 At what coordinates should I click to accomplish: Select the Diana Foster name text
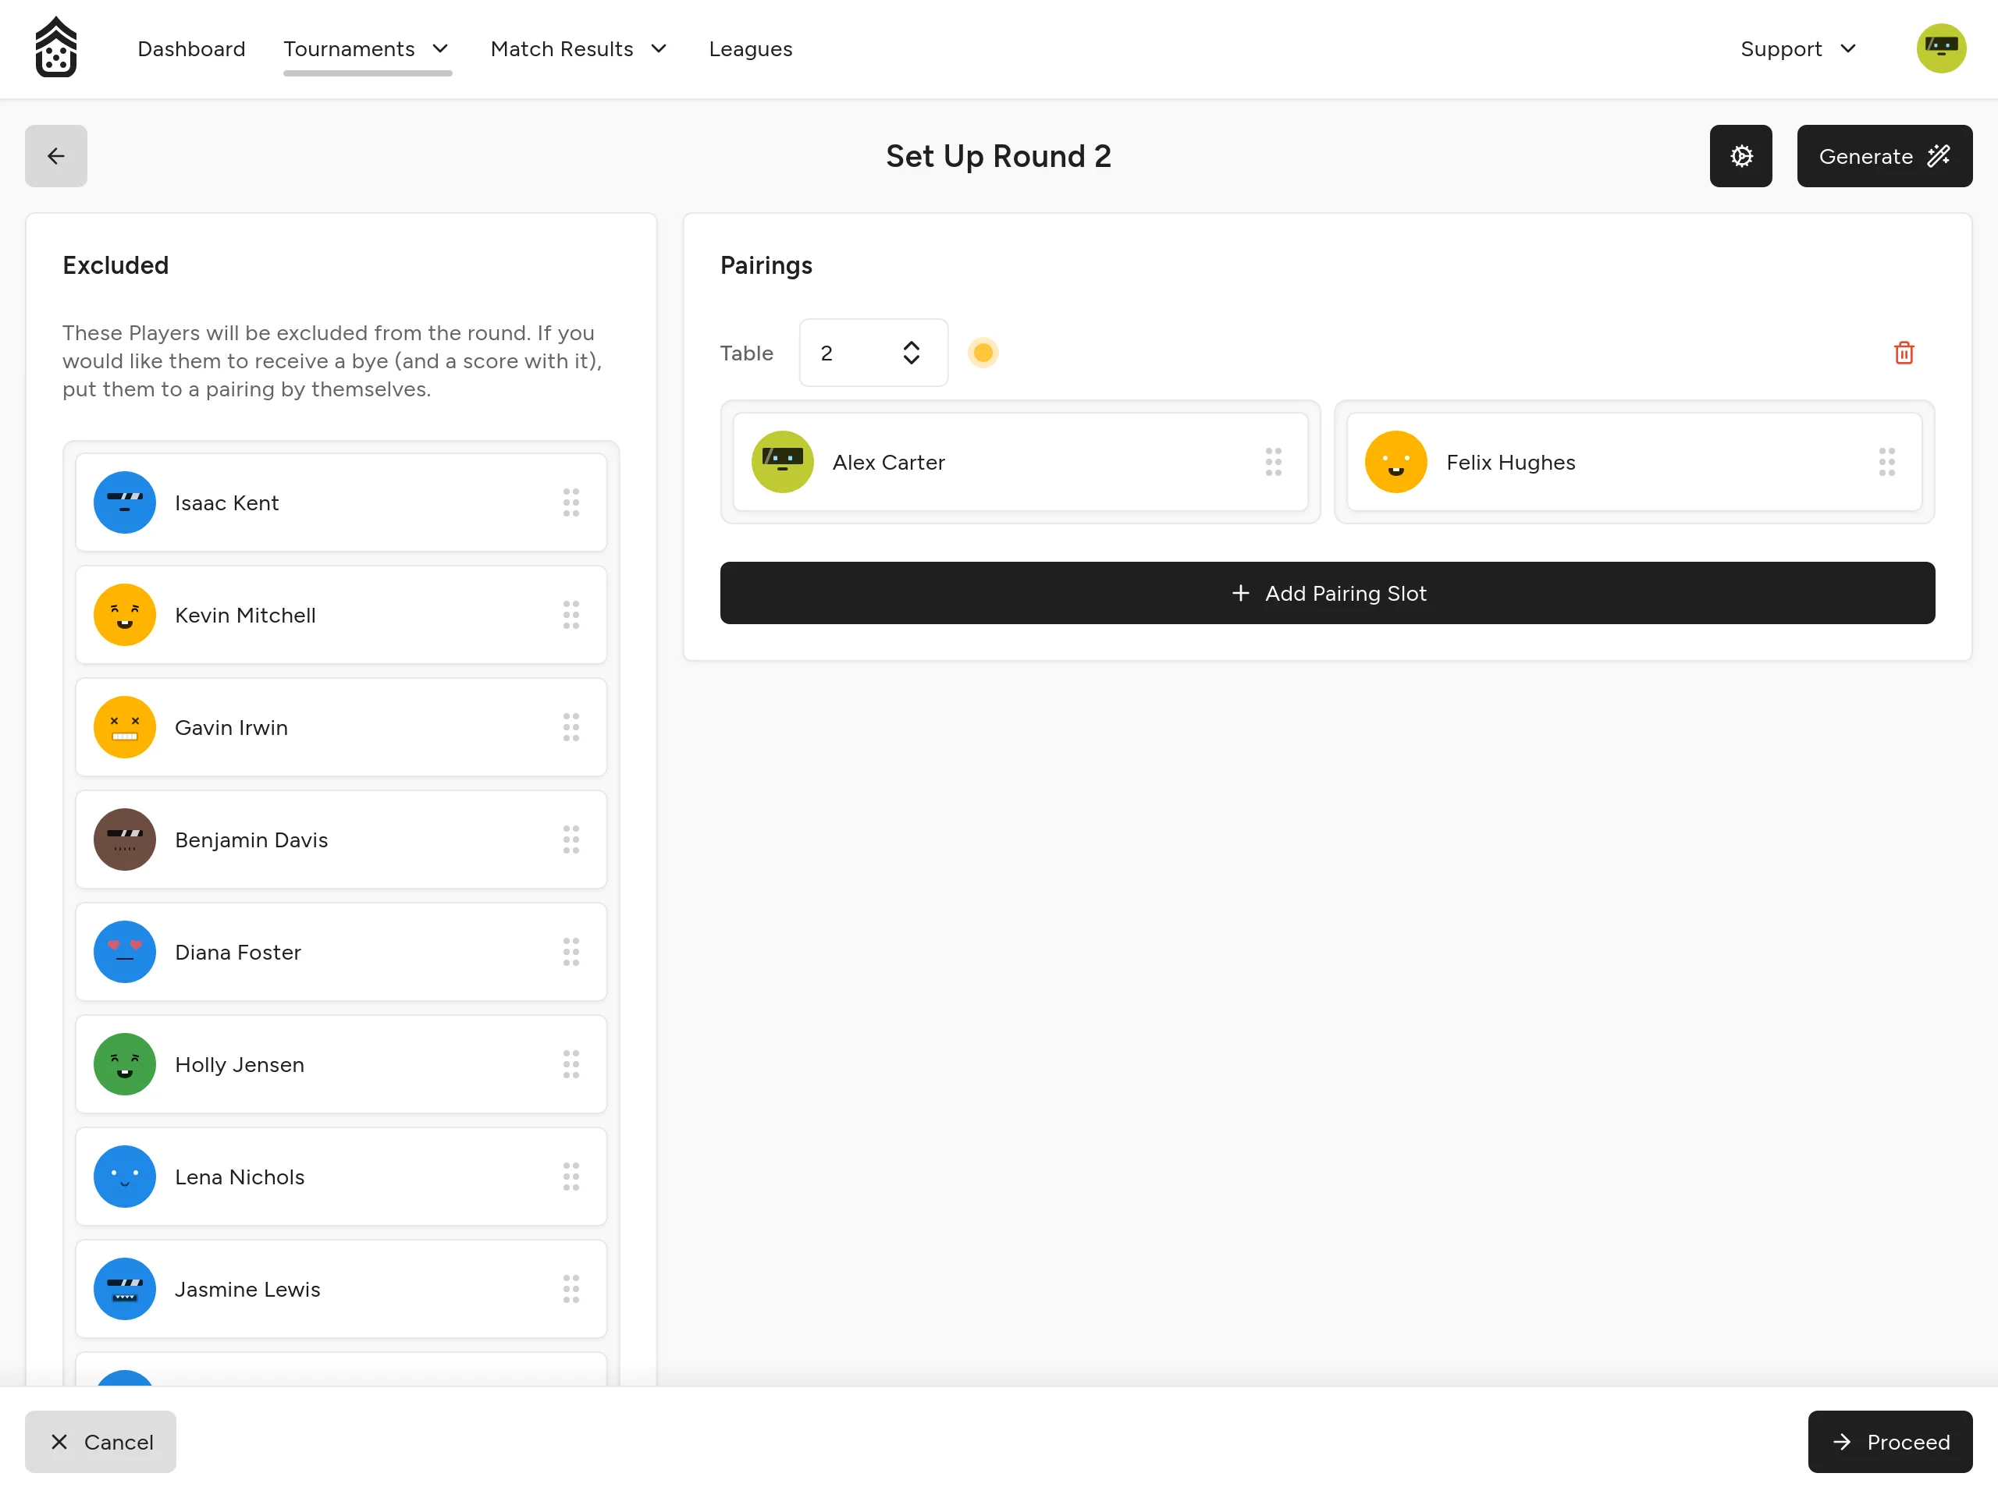[239, 952]
